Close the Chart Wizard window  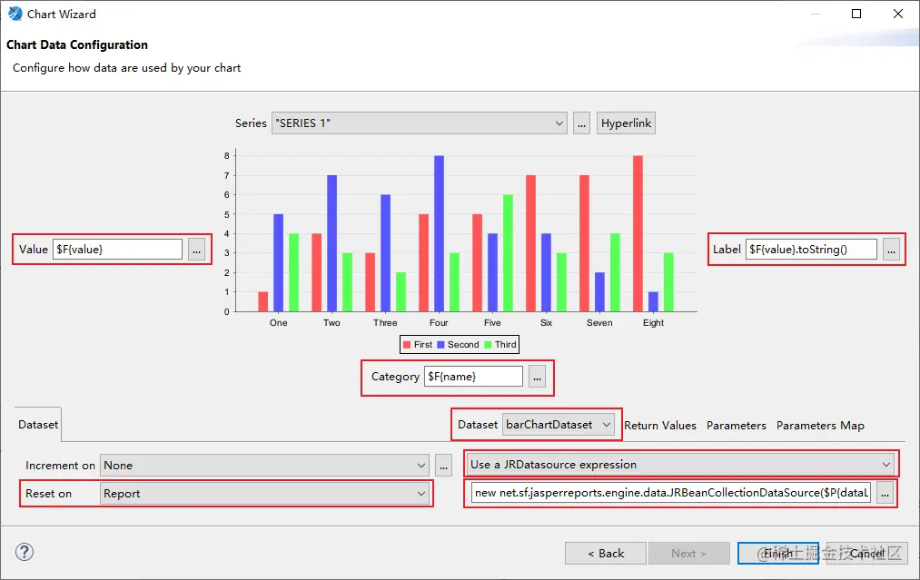[x=897, y=14]
